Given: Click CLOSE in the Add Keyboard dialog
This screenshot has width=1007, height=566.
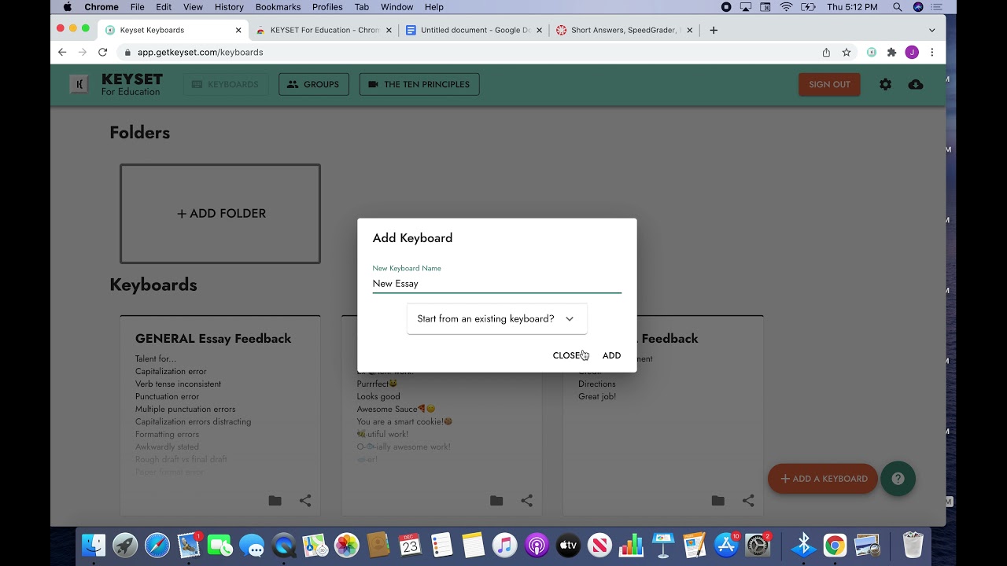Looking at the screenshot, I should pyautogui.click(x=567, y=355).
